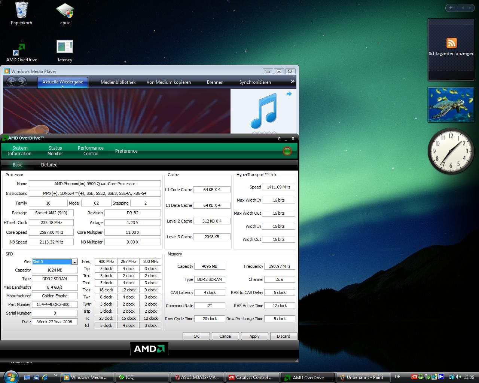This screenshot has height=383, width=479.
Task: Click the Apply button
Action: coord(254,336)
